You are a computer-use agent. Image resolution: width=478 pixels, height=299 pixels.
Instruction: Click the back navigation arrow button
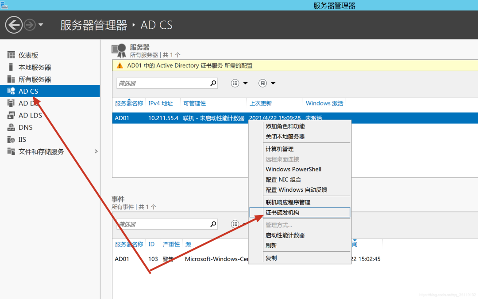[14, 25]
